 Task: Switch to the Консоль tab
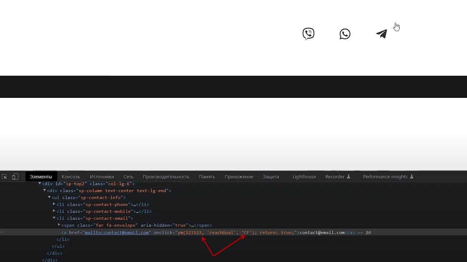[x=71, y=177]
